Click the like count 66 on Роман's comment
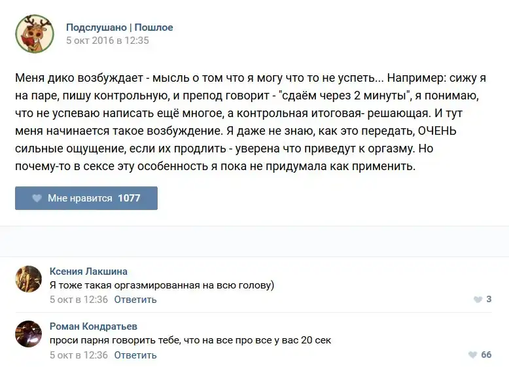This screenshot has height=367, width=509. [x=486, y=355]
